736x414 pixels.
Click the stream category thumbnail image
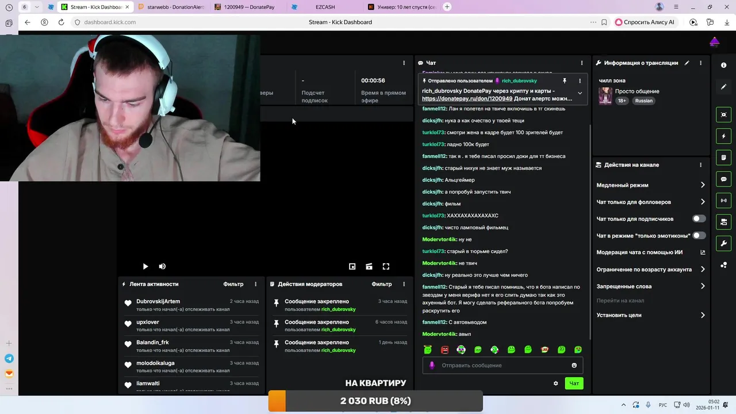[x=605, y=96]
